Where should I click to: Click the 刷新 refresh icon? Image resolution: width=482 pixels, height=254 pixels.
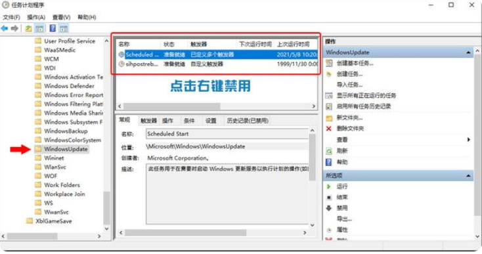[329, 151]
